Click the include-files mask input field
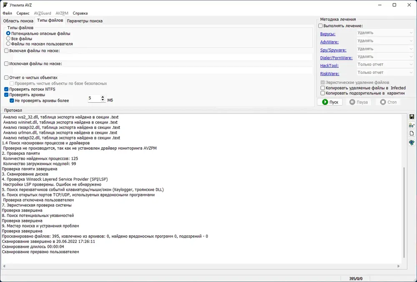The image size is (417, 282). coord(163,57)
